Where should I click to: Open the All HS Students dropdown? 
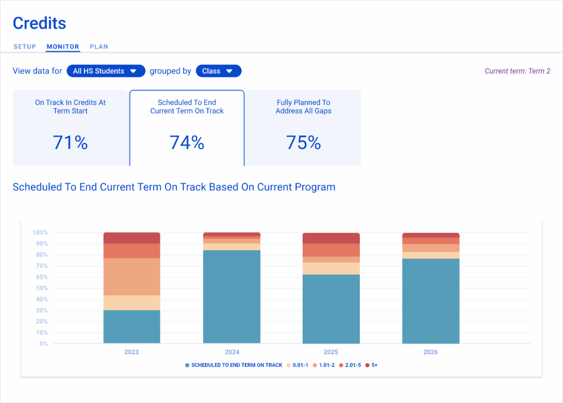[106, 71]
